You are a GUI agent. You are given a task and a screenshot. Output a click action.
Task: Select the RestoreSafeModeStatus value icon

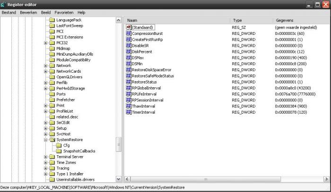pyautogui.click(x=128, y=76)
